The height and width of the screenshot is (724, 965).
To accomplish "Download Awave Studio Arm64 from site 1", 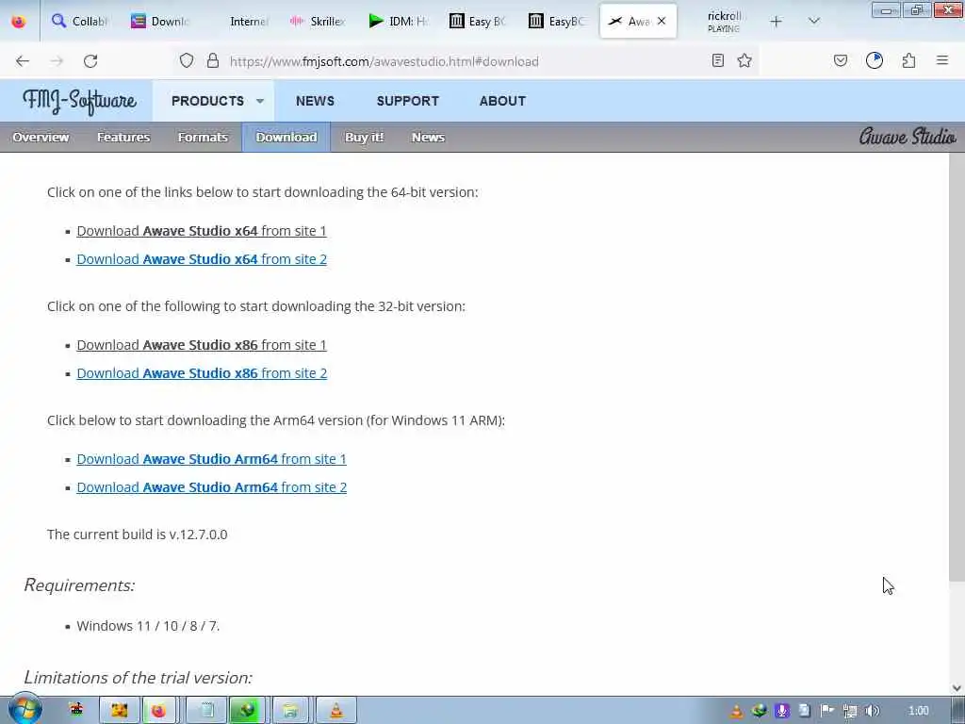I will click(211, 459).
